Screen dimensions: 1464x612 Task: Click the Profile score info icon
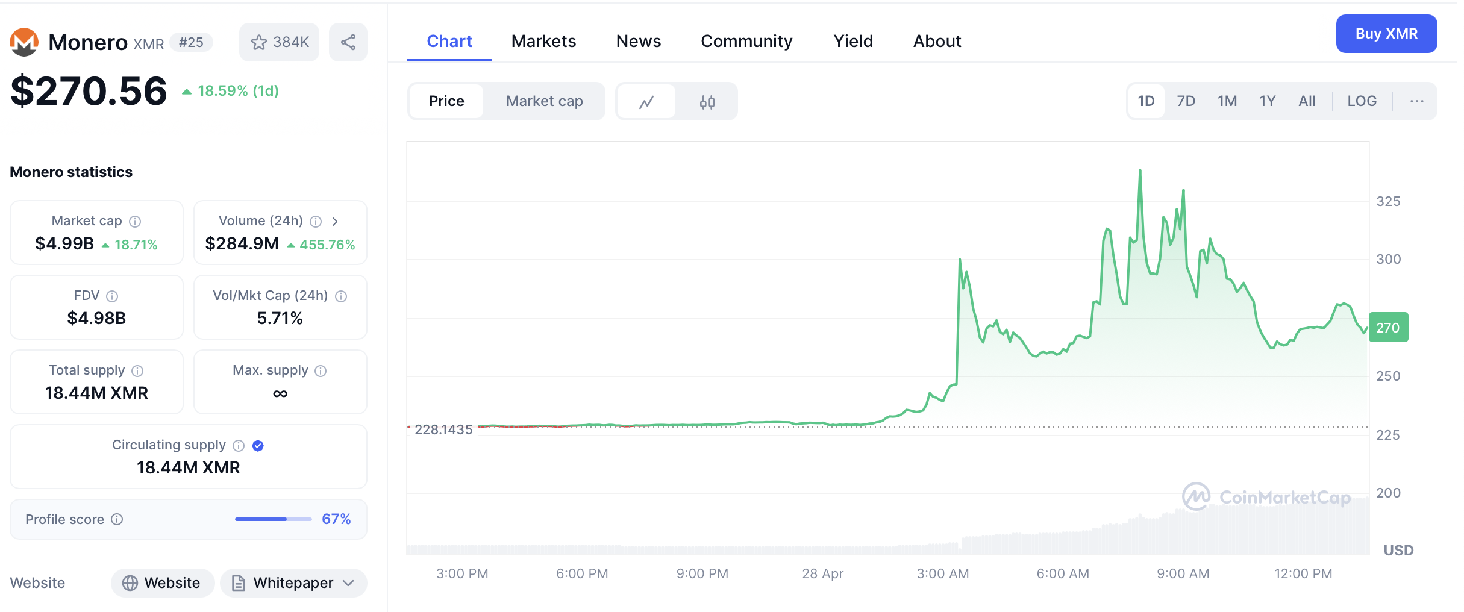tap(117, 519)
